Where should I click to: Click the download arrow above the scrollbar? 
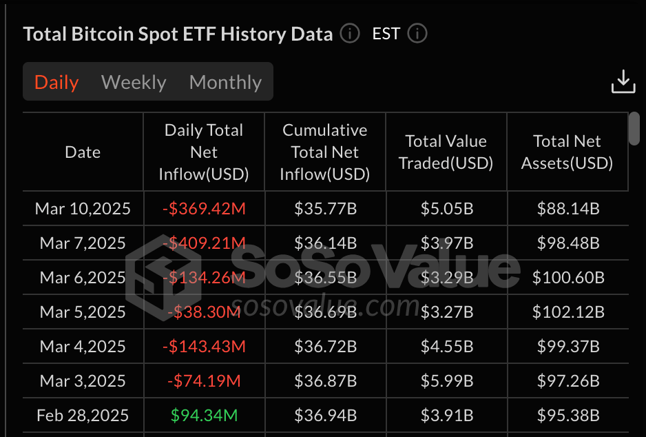point(623,81)
